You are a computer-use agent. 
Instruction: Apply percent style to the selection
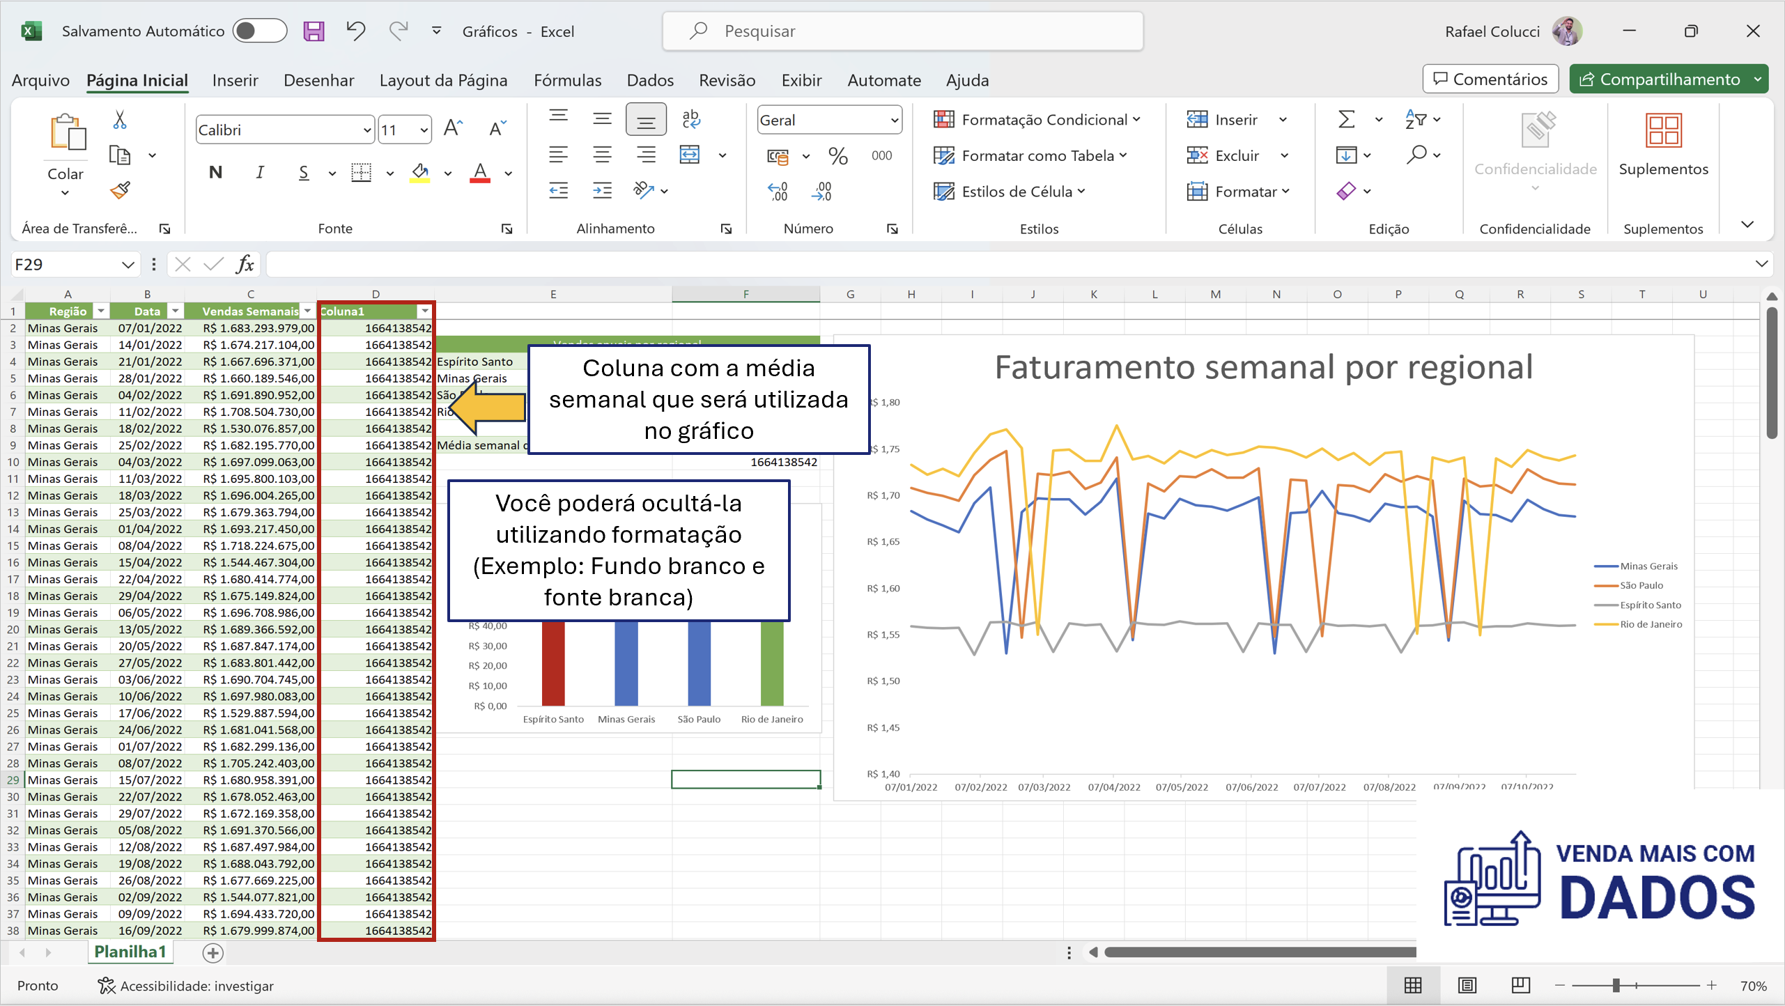click(838, 156)
